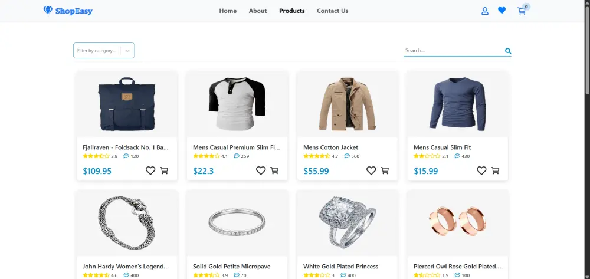The height and width of the screenshot is (279, 590).
Task: Click the John Hardy bracelet image
Action: pyautogui.click(x=126, y=221)
